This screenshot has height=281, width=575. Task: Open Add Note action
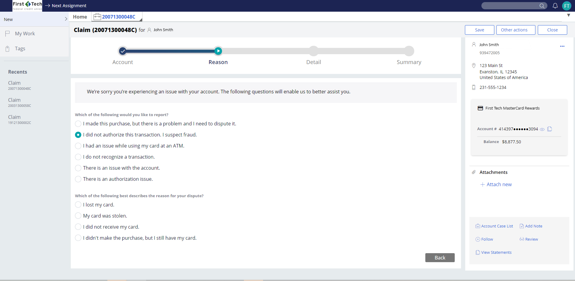[x=534, y=226]
